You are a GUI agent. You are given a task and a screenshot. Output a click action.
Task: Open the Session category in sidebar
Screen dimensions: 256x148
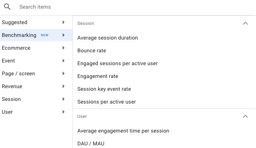[x=36, y=99]
